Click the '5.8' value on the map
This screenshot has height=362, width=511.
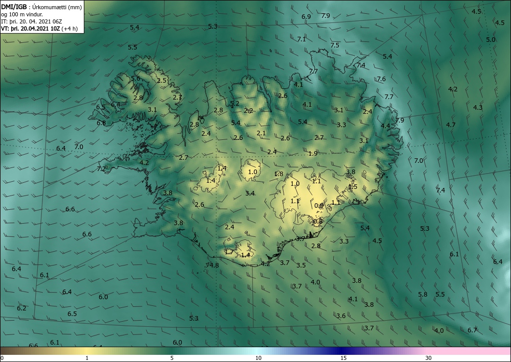tap(423, 294)
